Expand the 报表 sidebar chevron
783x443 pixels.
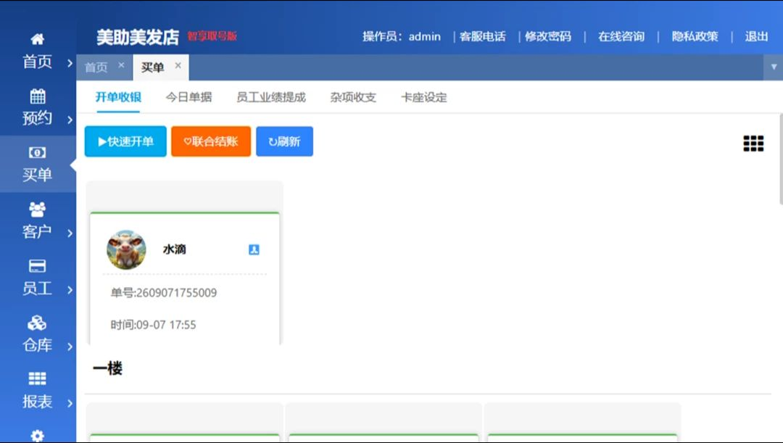(70, 402)
